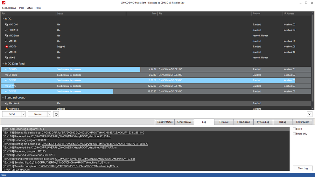The height and width of the screenshot is (177, 315).
Task: Click the sleep icon next to HMC-204
Action: click(x=6, y=24)
